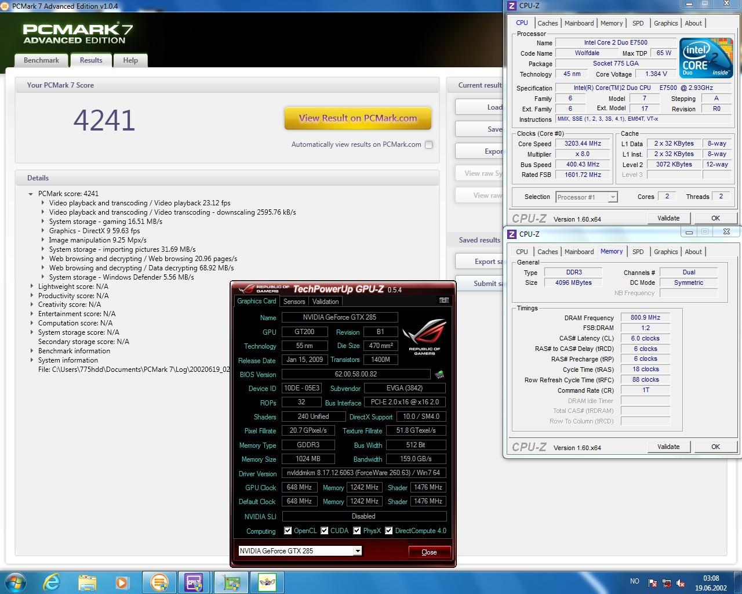This screenshot has height=594, width=742.
Task: Expand Lightweight score node
Action: tap(31, 287)
